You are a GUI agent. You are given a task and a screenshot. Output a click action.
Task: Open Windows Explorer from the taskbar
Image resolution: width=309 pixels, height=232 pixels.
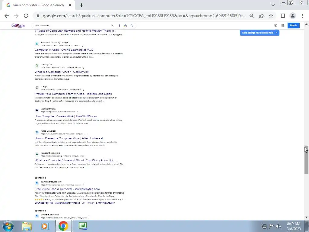click(27, 226)
